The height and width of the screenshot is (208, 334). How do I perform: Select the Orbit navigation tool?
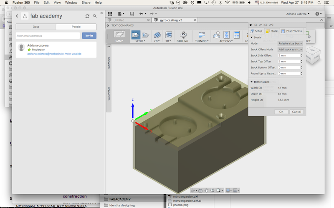coord(193,191)
